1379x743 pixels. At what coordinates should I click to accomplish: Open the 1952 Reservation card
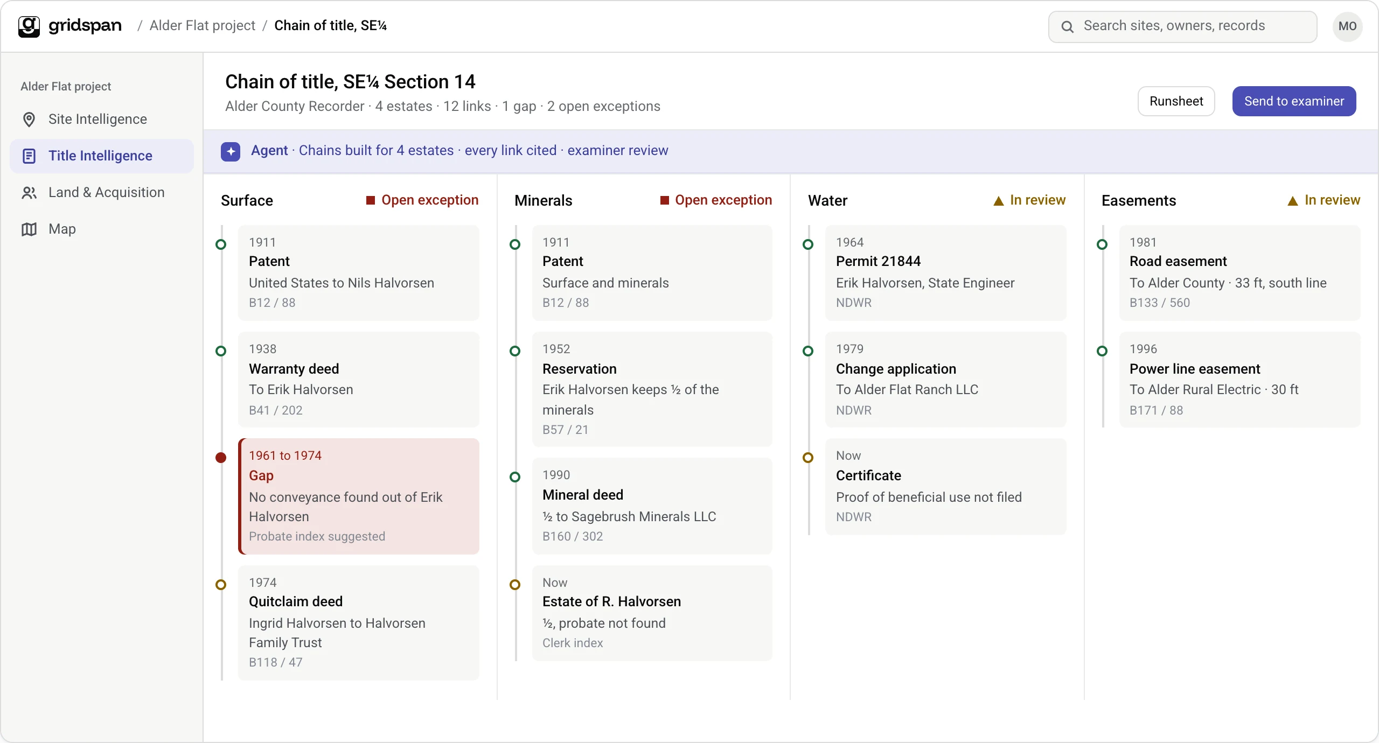point(652,389)
